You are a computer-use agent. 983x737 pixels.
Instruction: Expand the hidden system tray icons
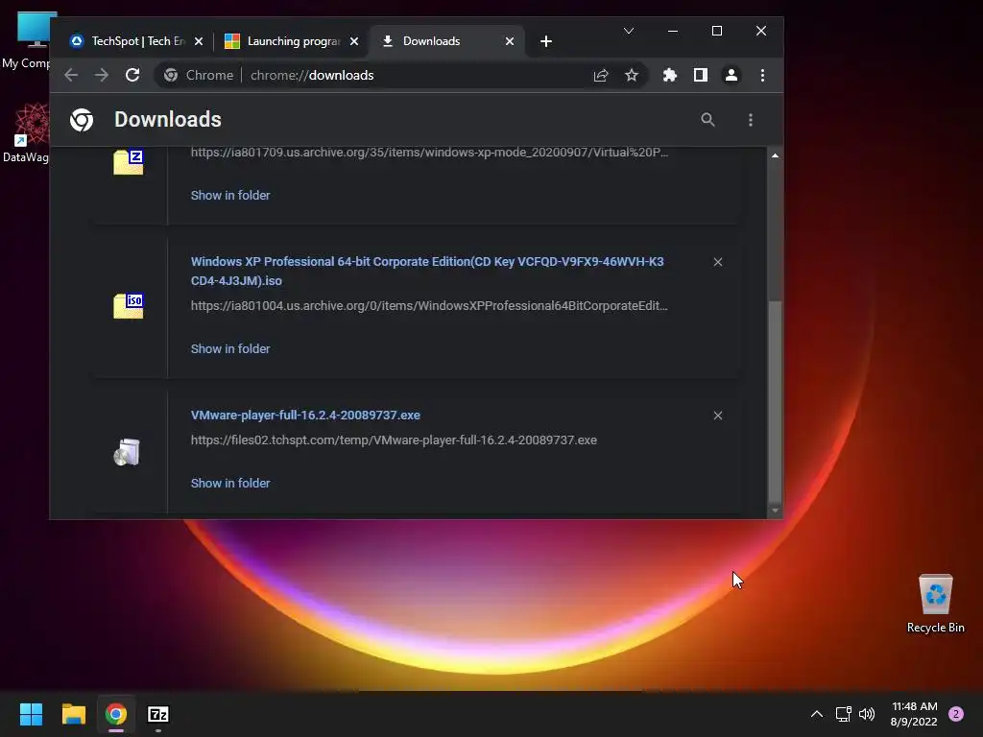point(817,714)
